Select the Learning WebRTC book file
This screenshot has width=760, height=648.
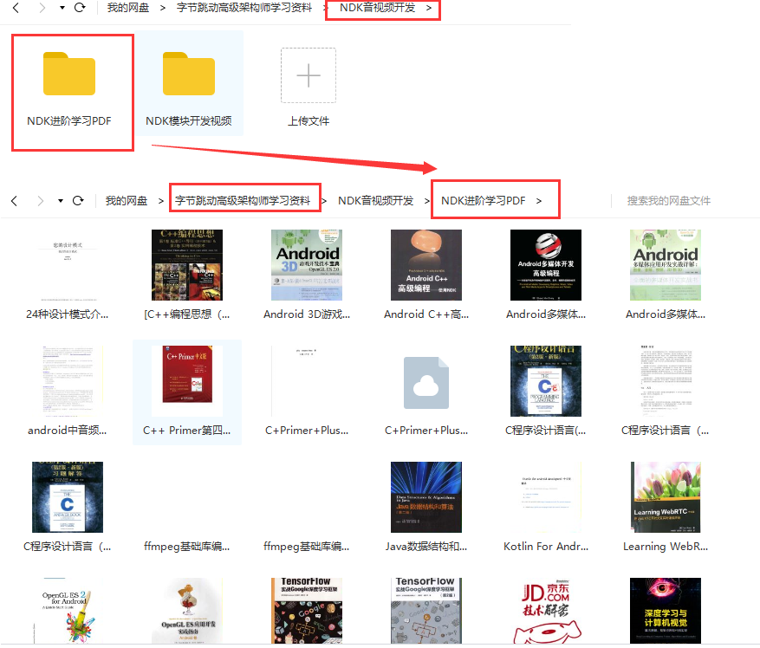666,507
